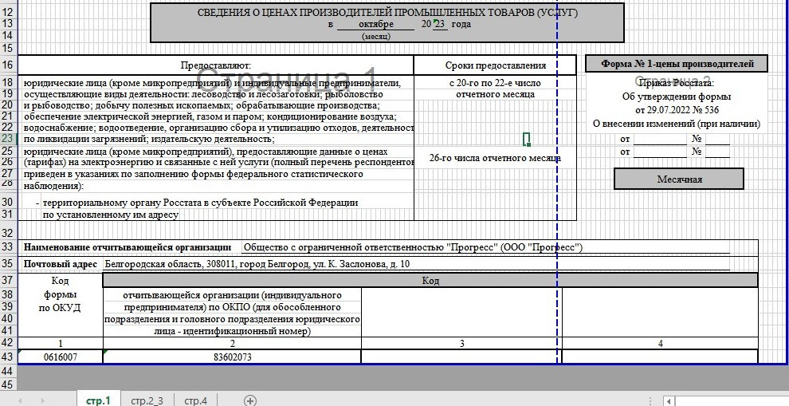
Task: Switch to the стр.1 sheet tab
Action: (x=98, y=401)
